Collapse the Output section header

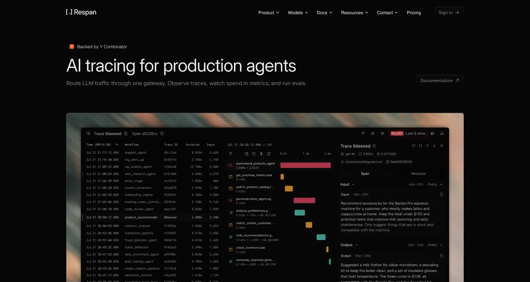click(x=349, y=245)
